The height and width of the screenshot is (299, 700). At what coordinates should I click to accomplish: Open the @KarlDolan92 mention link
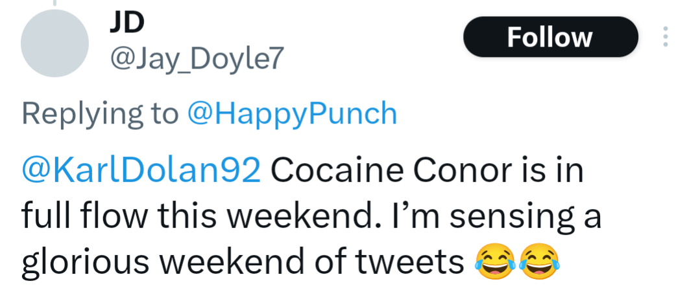pyautogui.click(x=141, y=171)
